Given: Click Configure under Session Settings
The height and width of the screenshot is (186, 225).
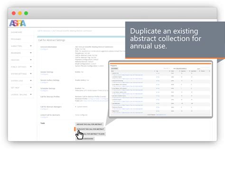Looking at the screenshot, I should pyautogui.click(x=44, y=74).
